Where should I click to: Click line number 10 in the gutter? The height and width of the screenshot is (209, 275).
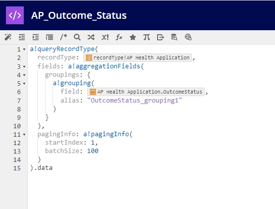coord(17,126)
